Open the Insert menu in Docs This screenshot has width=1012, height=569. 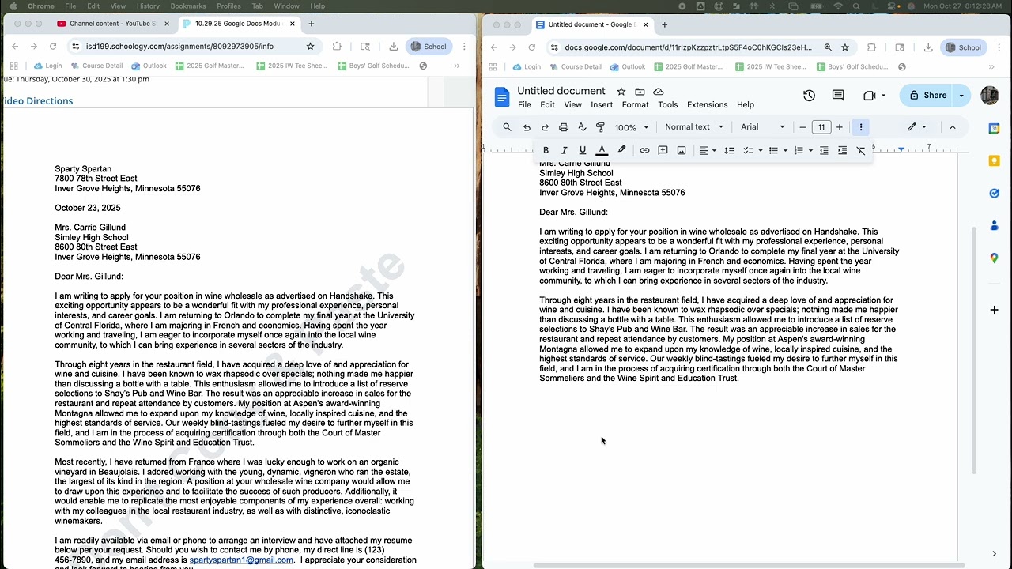pyautogui.click(x=602, y=105)
